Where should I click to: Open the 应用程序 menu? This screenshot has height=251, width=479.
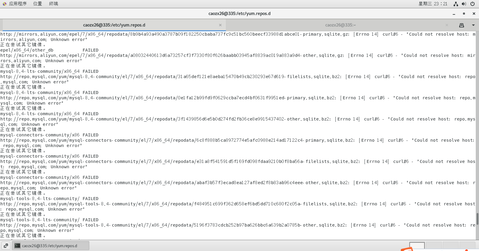point(15,4)
